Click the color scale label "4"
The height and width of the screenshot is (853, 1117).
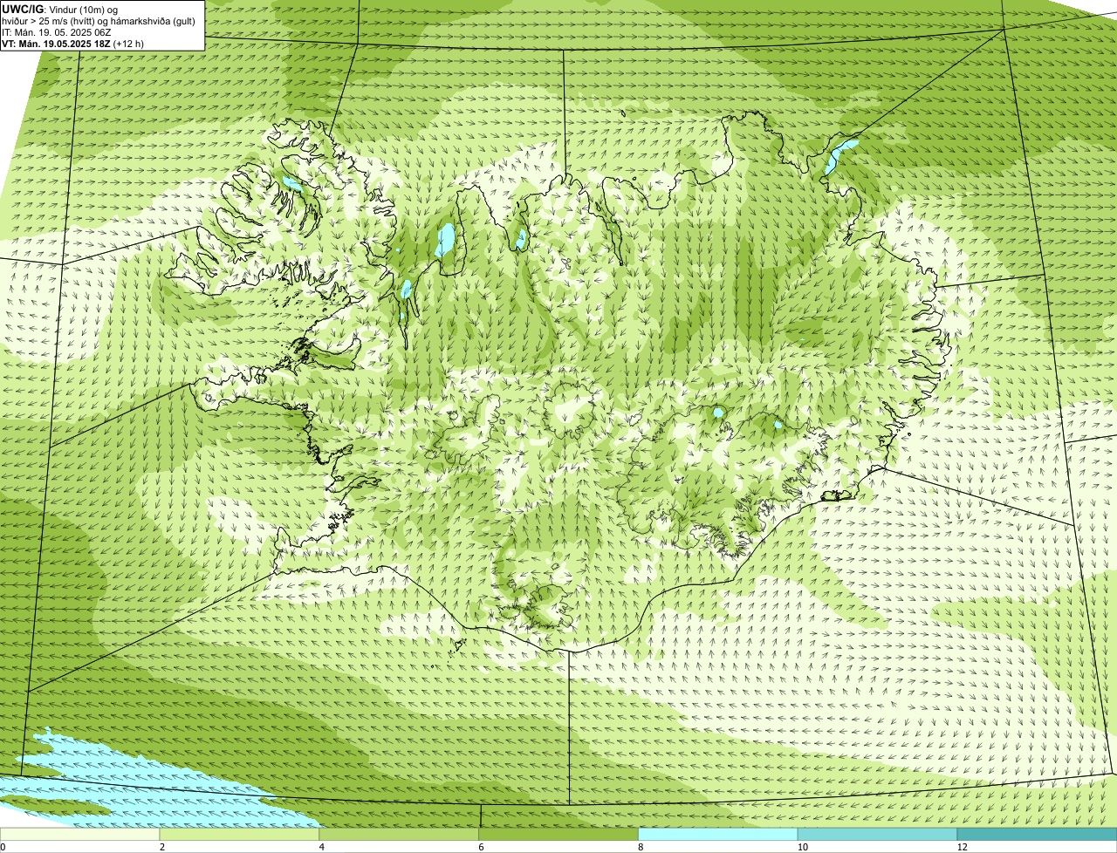321,847
